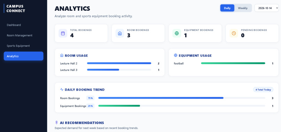Click the 4 Total Today badge
The image size is (281, 132).
263,90
